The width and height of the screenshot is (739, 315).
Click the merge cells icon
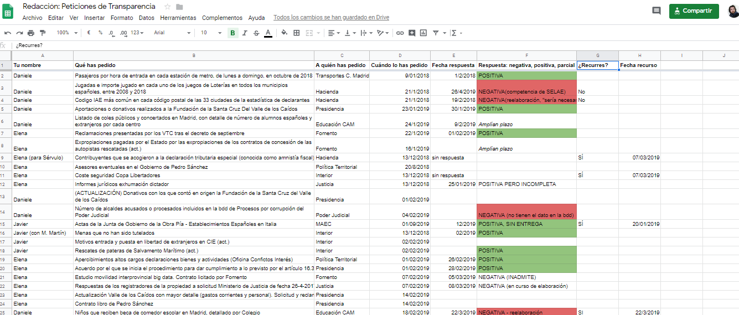(309, 33)
